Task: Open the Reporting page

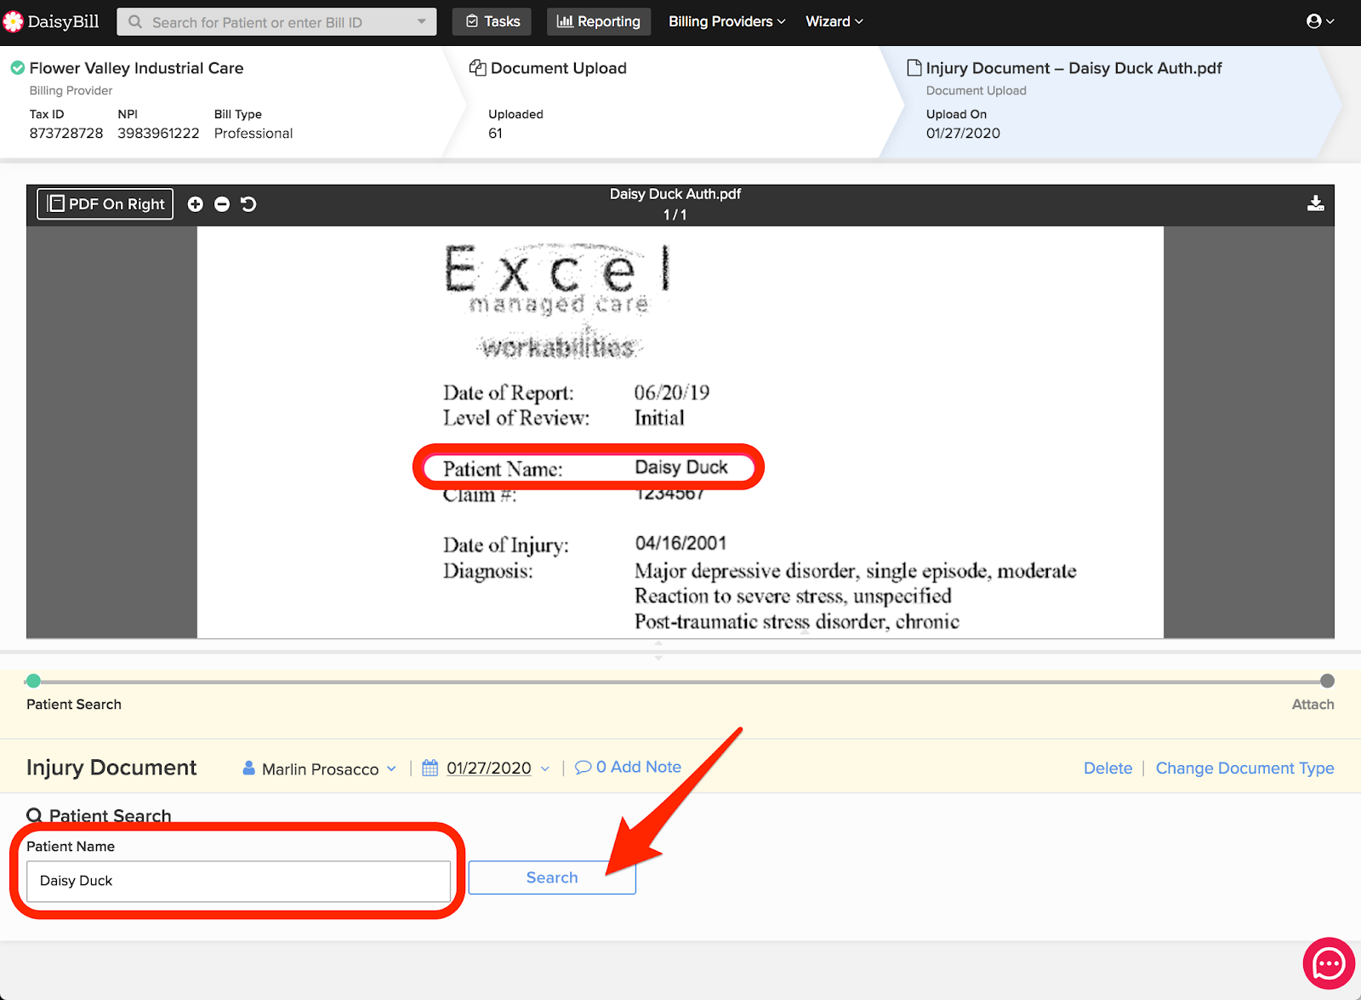Action: click(599, 21)
